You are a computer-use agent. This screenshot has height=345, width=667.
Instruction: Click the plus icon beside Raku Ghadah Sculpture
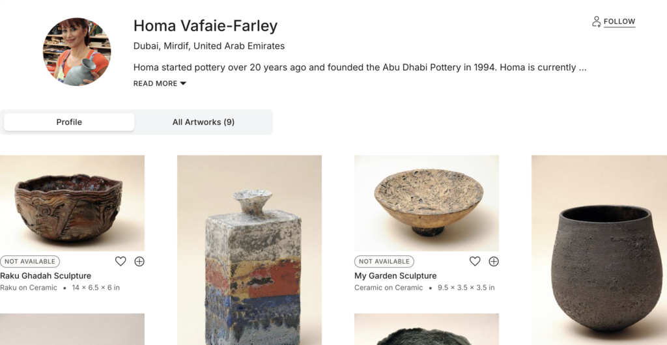pos(139,262)
